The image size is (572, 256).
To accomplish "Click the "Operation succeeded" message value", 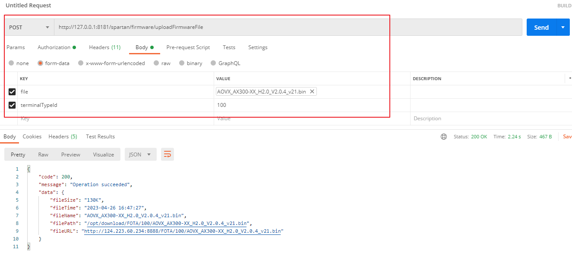I will click(x=101, y=184).
